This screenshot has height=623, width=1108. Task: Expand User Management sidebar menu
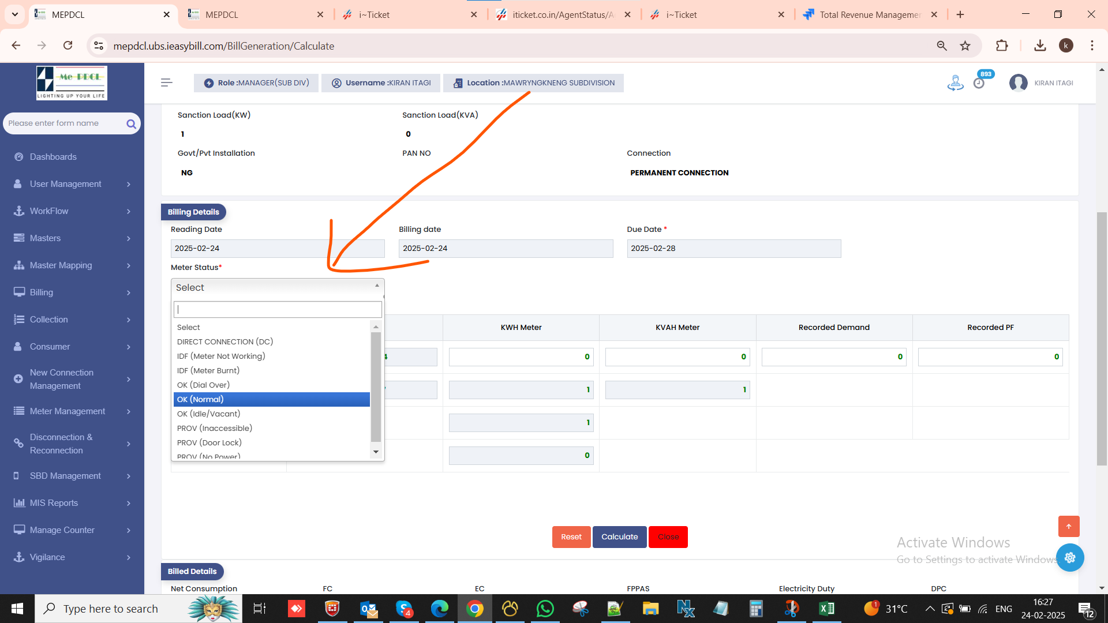(72, 184)
